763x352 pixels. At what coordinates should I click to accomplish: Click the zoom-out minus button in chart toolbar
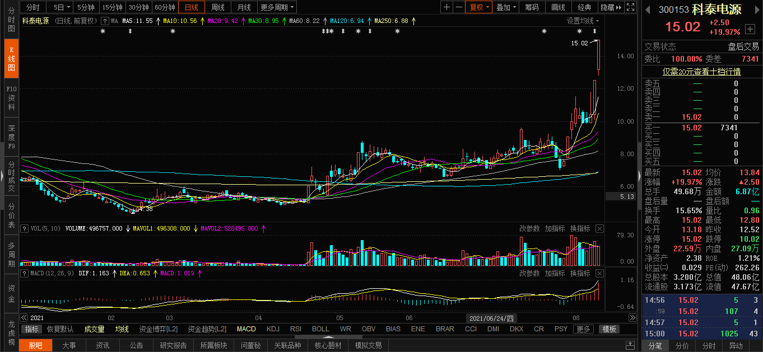tap(459, 7)
